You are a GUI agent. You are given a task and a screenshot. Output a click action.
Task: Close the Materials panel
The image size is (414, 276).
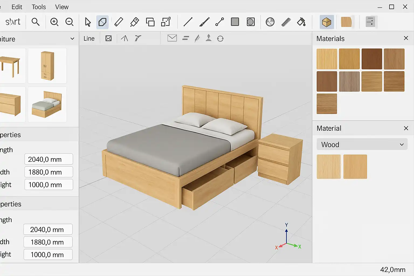tap(406, 38)
